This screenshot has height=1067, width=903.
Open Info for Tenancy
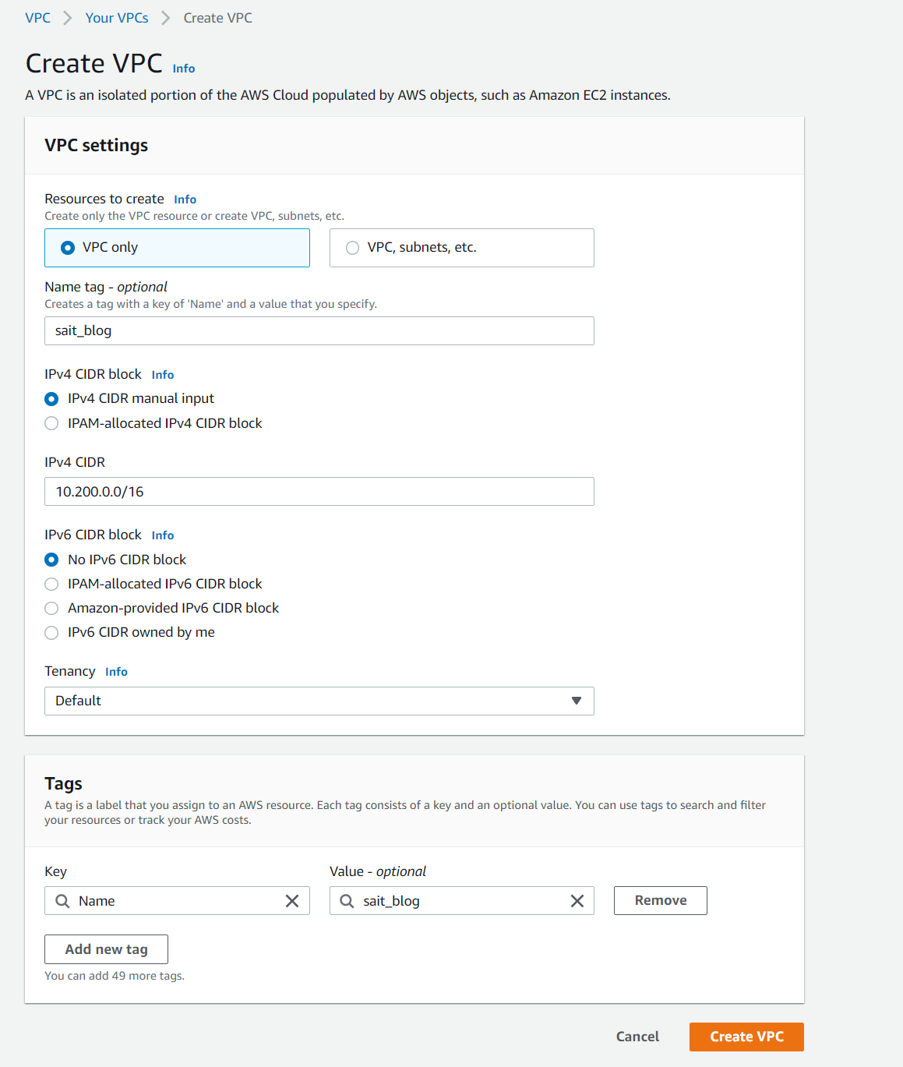click(x=116, y=672)
